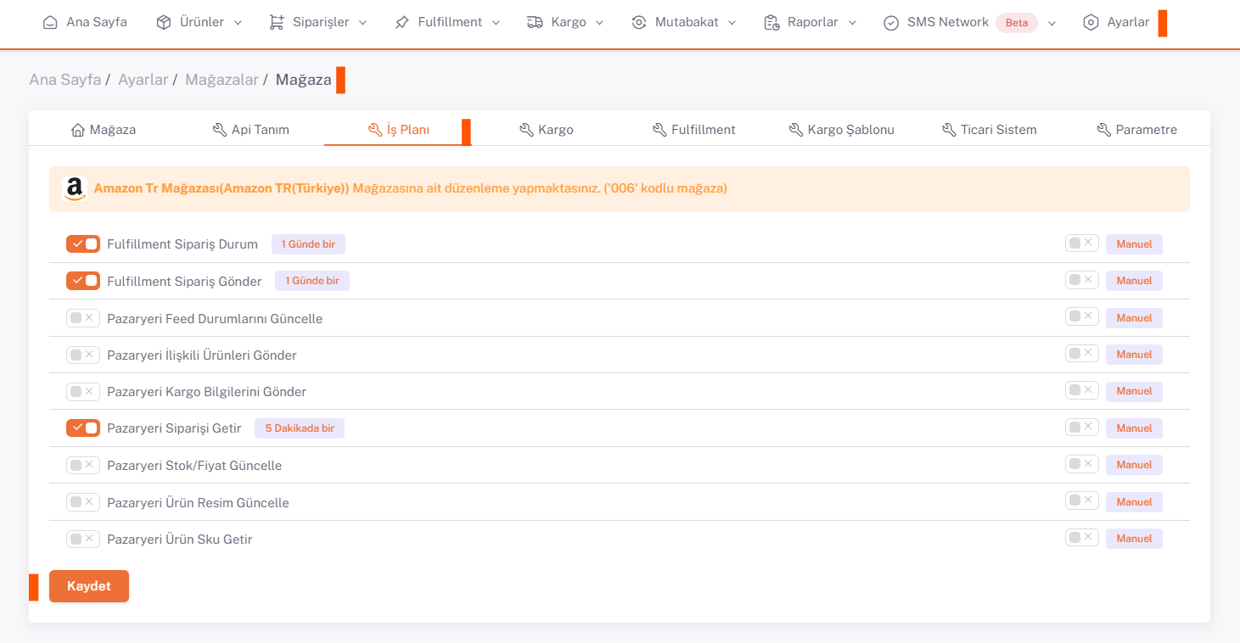Click Manuel button for Pazaryeri Feed Durumlarını Güncelle

coord(1134,318)
